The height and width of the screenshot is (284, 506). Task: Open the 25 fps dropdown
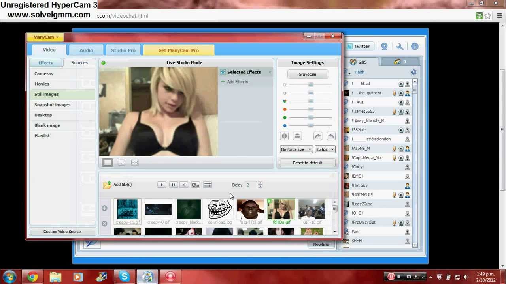tap(325, 149)
